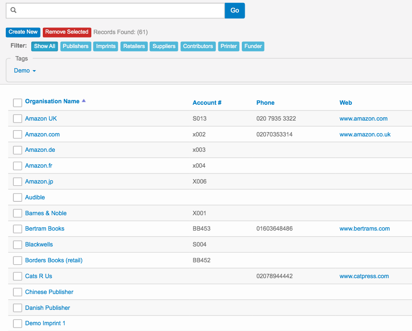The image size is (412, 331).
Task: Open the Chinese Publisher organisation
Action: (49, 292)
